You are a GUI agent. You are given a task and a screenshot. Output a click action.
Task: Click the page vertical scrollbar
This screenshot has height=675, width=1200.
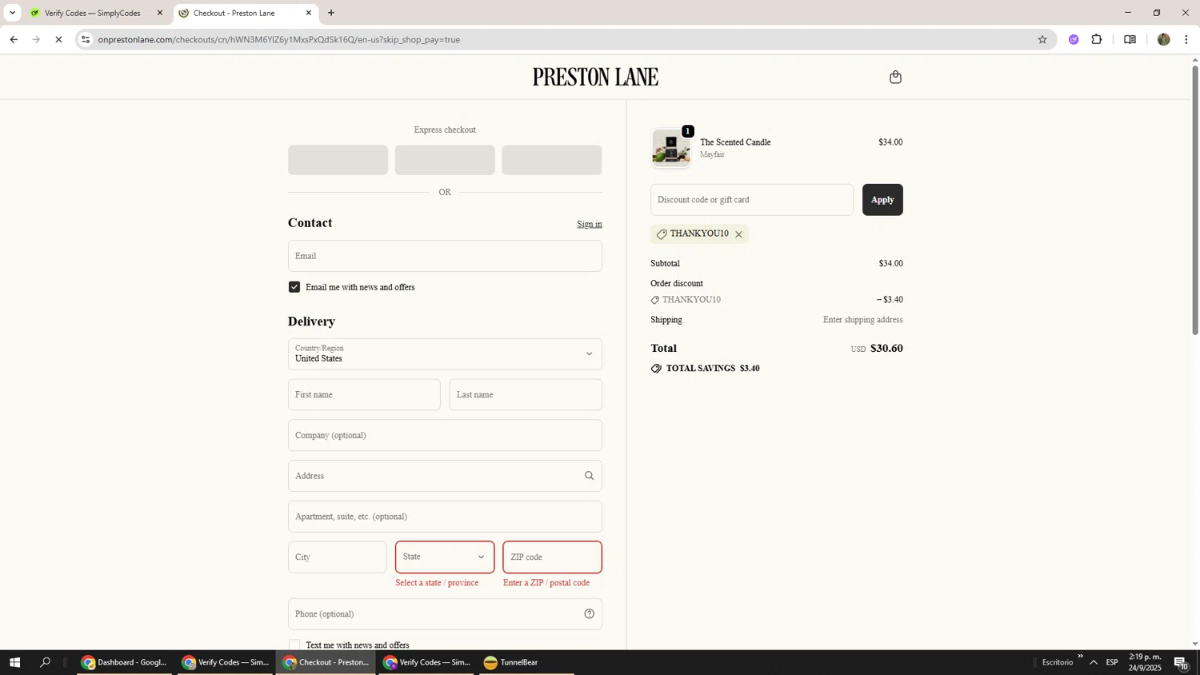1195,200
